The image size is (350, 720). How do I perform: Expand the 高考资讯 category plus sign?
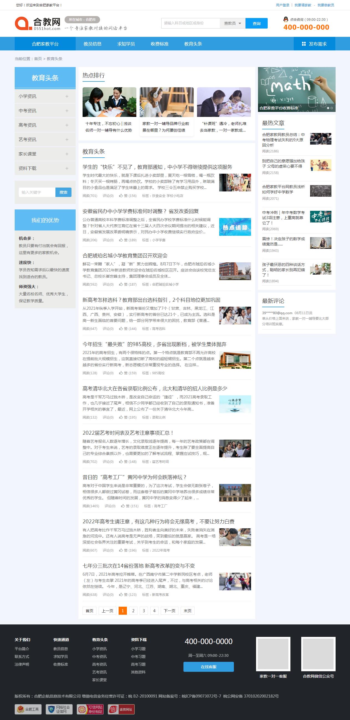[x=67, y=125]
